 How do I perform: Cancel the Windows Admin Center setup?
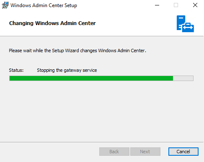coord(183,152)
